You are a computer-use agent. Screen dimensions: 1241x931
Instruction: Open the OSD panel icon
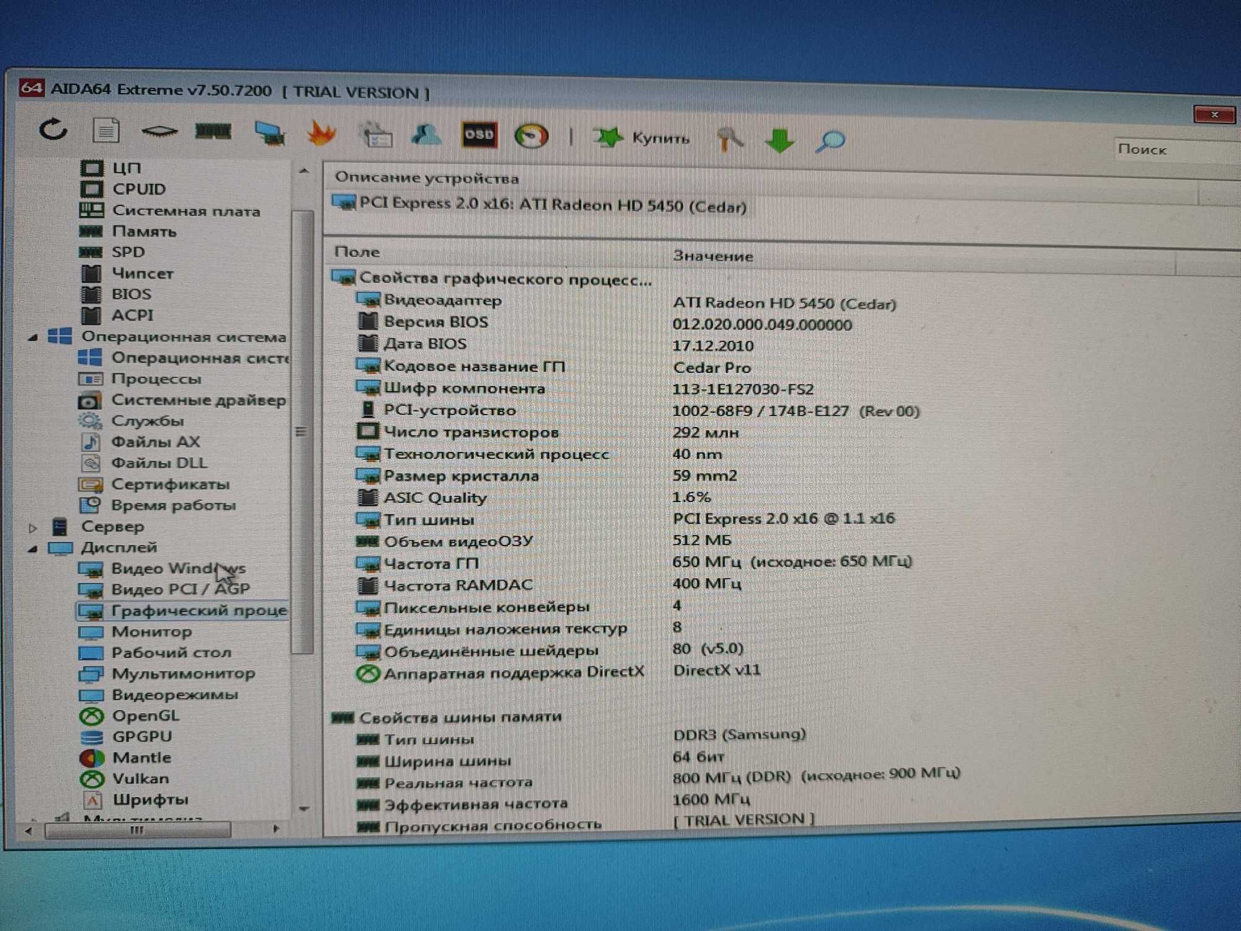479,135
